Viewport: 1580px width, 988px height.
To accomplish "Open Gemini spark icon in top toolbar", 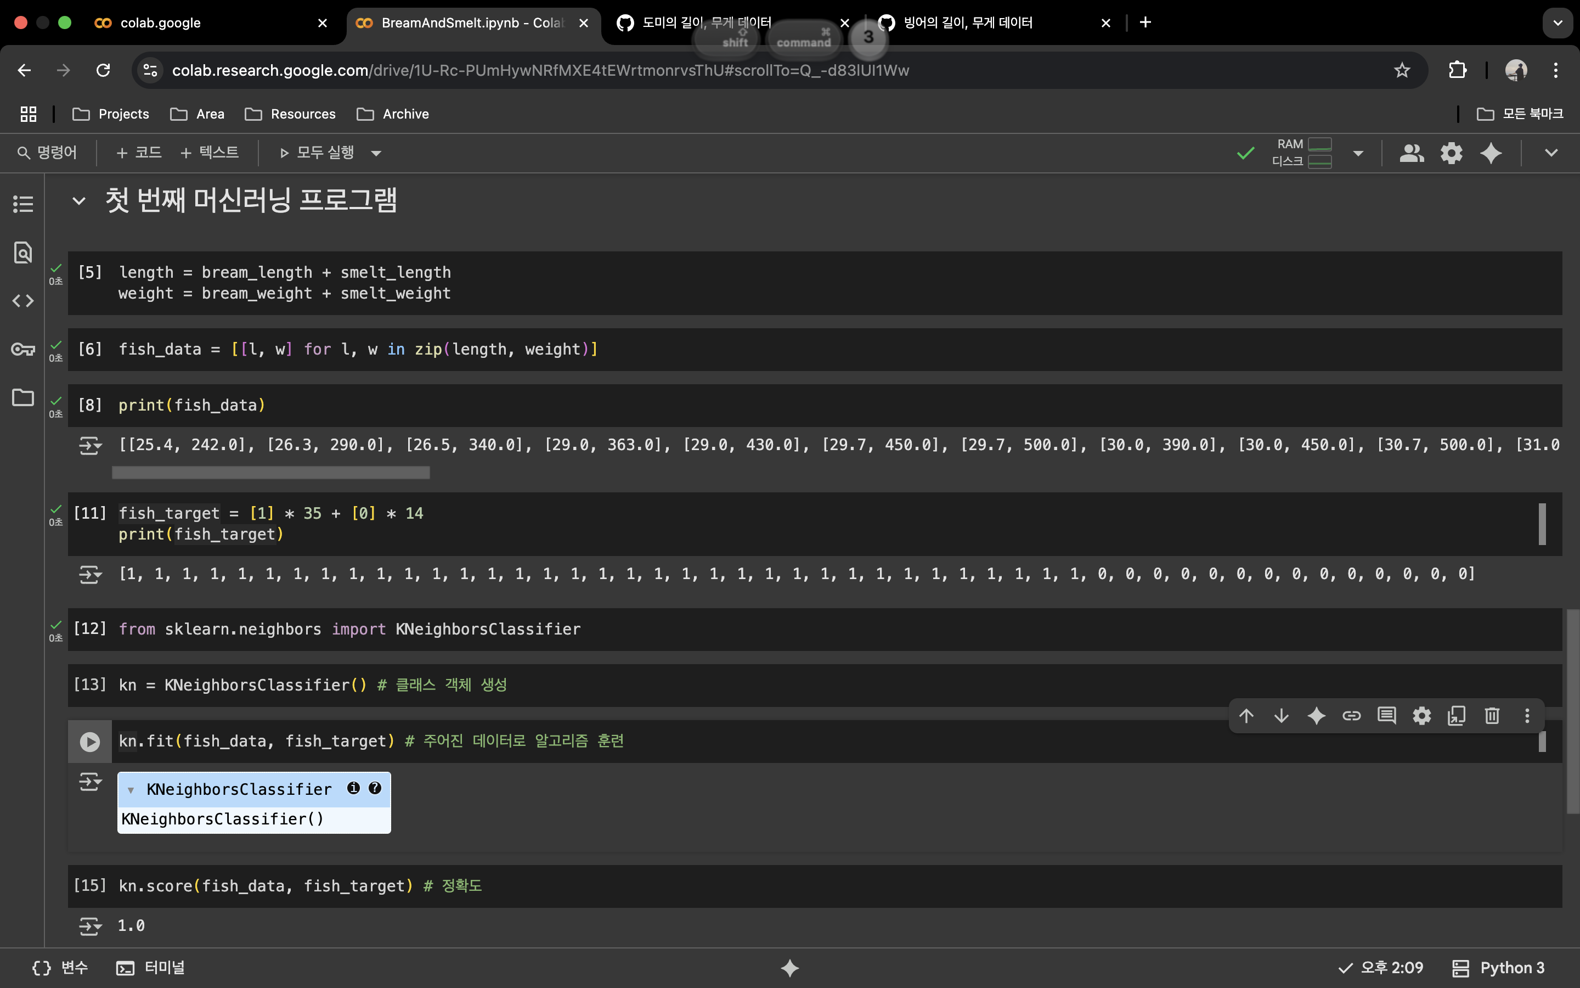I will point(1491,153).
